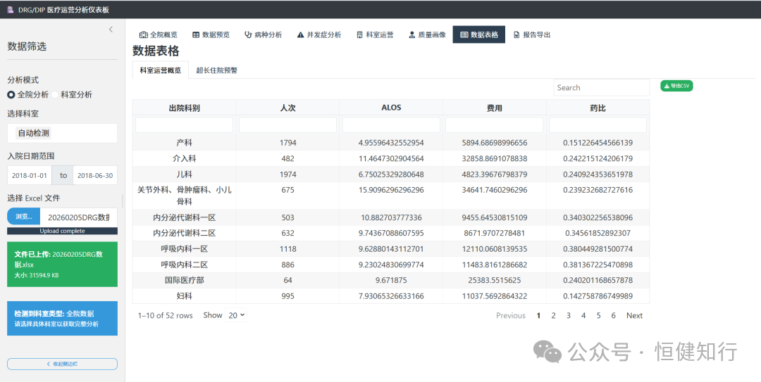Open Show rows-per-page dropdown
Image resolution: width=761 pixels, height=382 pixels.
(236, 315)
